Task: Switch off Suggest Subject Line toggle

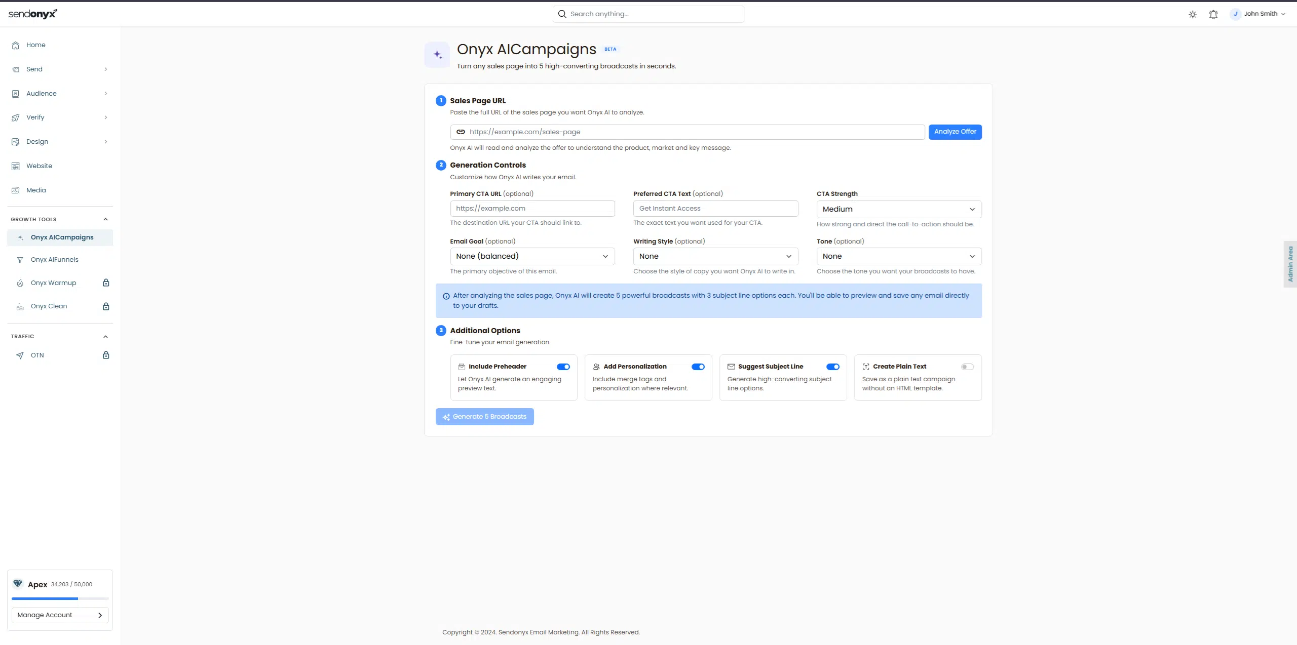Action: pos(833,367)
